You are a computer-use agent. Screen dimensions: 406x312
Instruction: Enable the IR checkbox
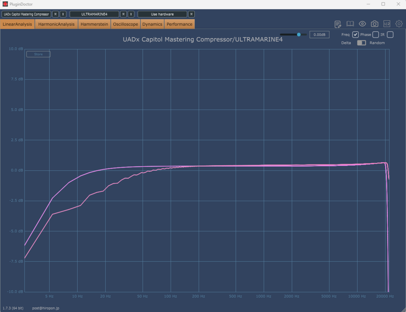pyautogui.click(x=390, y=35)
